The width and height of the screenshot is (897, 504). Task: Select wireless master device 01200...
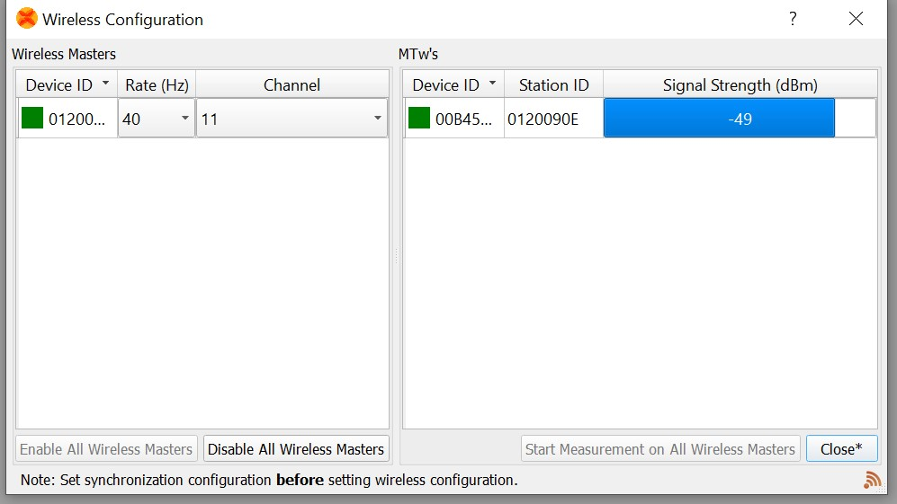[78, 119]
